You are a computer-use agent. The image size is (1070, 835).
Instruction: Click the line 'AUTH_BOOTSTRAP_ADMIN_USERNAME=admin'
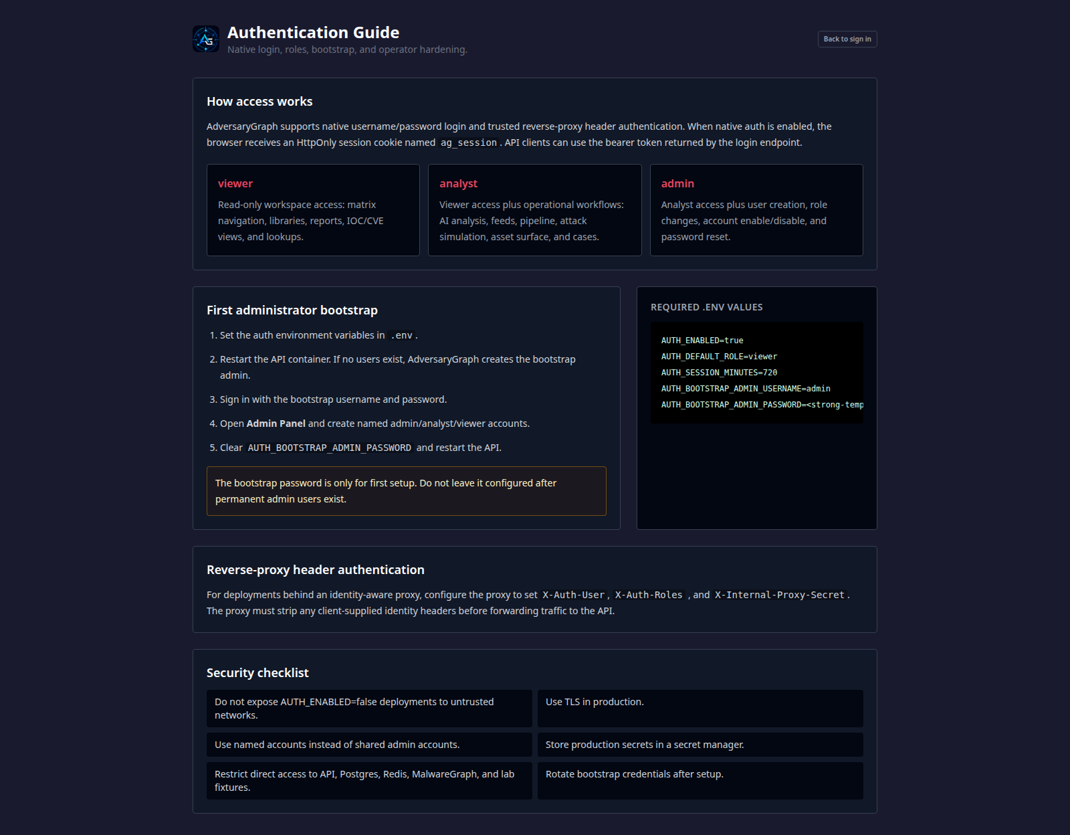coord(746,389)
